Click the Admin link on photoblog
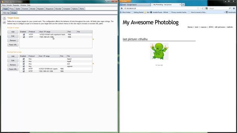The height and width of the screenshot is (133, 237). pyautogui.click(x=230, y=27)
